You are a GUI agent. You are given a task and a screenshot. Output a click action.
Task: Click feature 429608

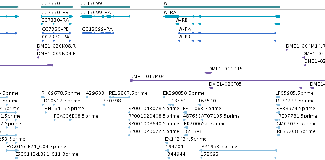tap(87, 97)
